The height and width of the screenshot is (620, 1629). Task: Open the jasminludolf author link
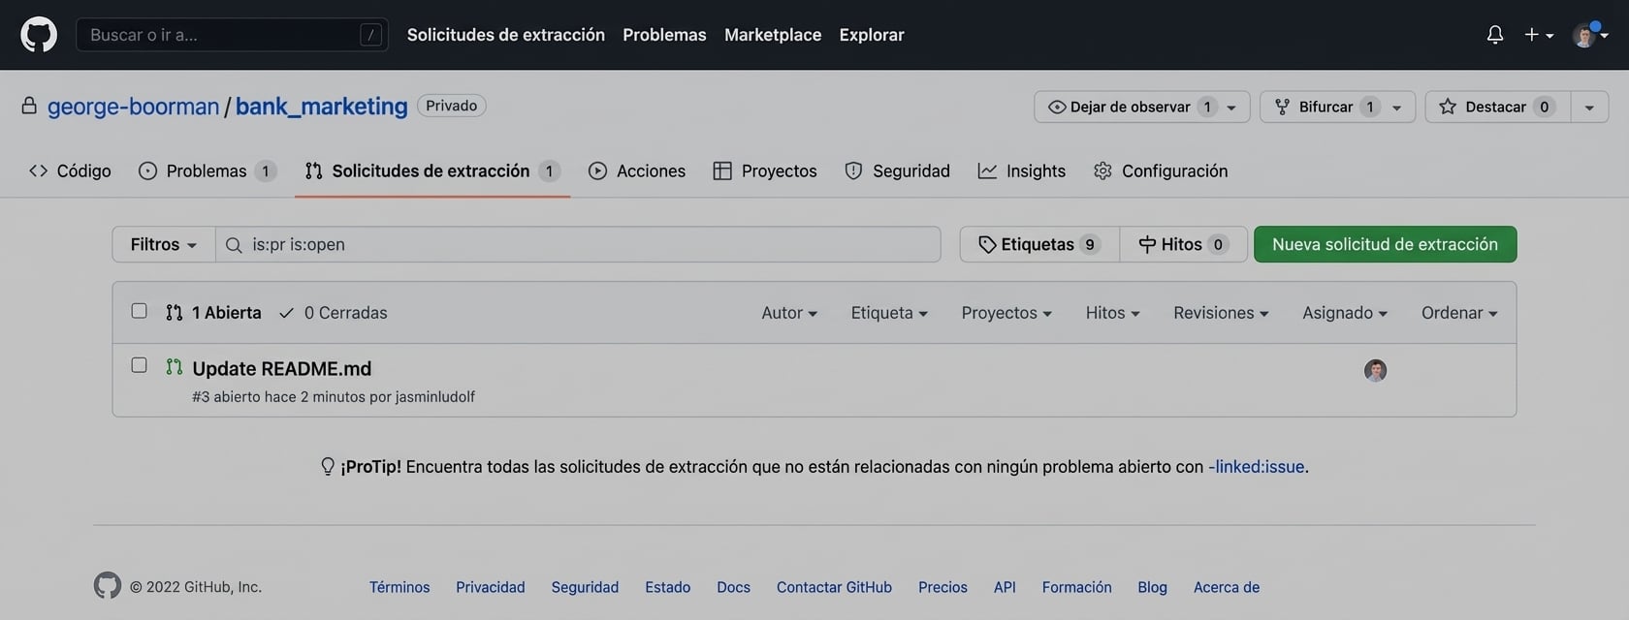pos(435,397)
